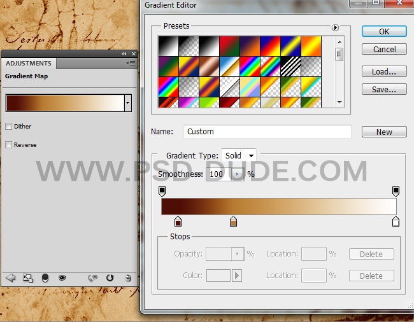
Task: Click the return to adjustment list arrow icon
Action: [11, 277]
